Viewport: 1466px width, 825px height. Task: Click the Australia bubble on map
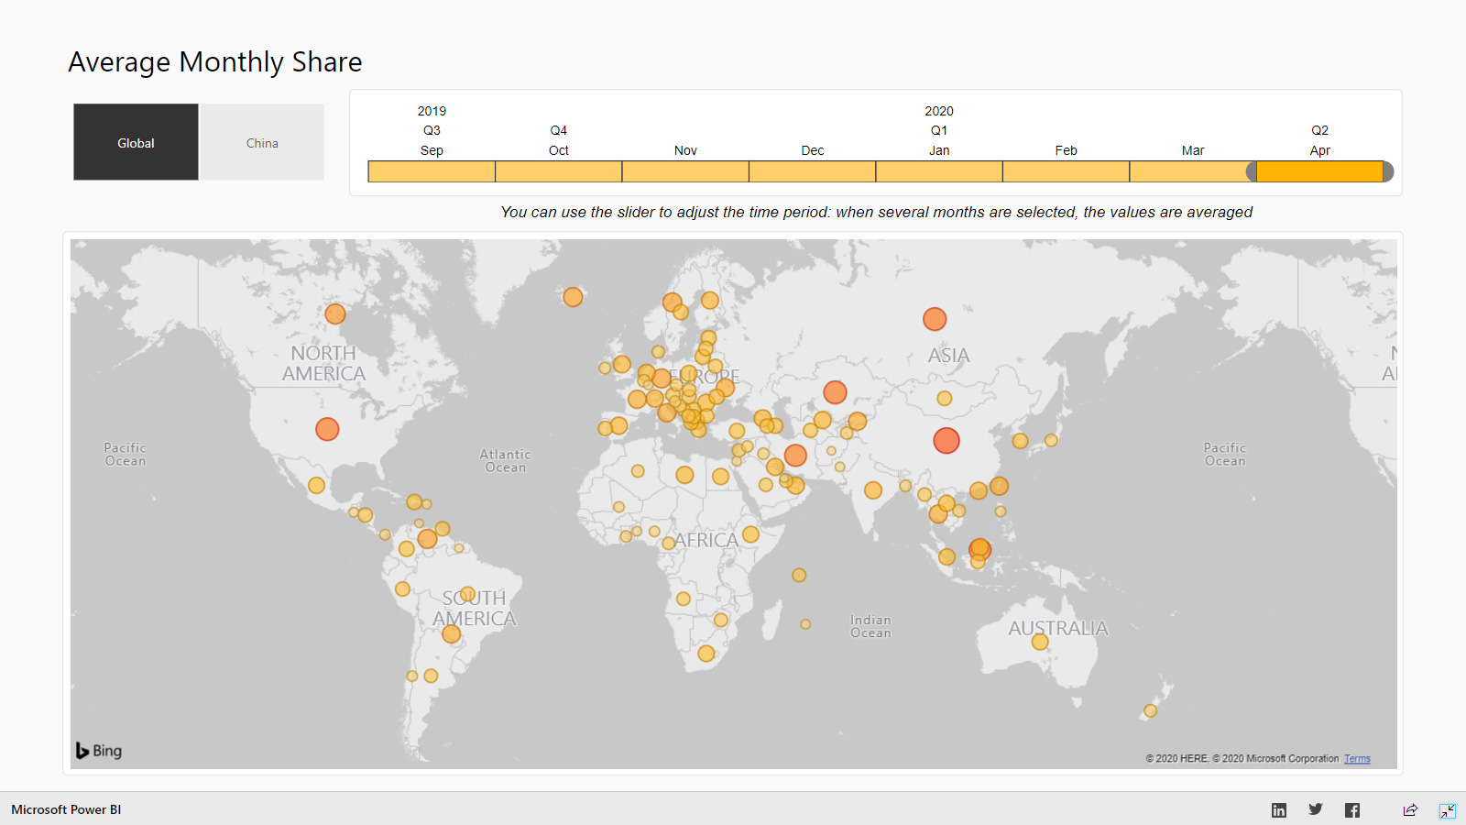click(1040, 642)
